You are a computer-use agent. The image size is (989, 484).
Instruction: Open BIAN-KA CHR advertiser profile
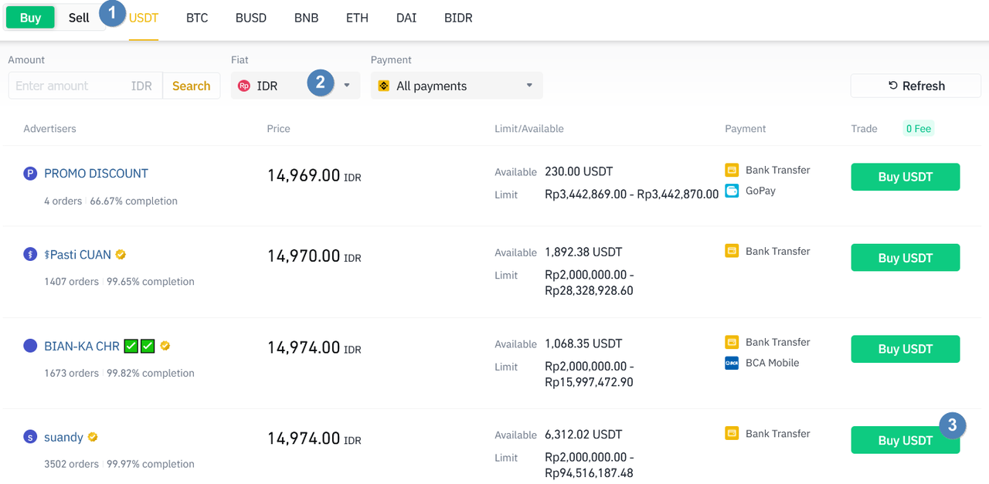pos(82,346)
